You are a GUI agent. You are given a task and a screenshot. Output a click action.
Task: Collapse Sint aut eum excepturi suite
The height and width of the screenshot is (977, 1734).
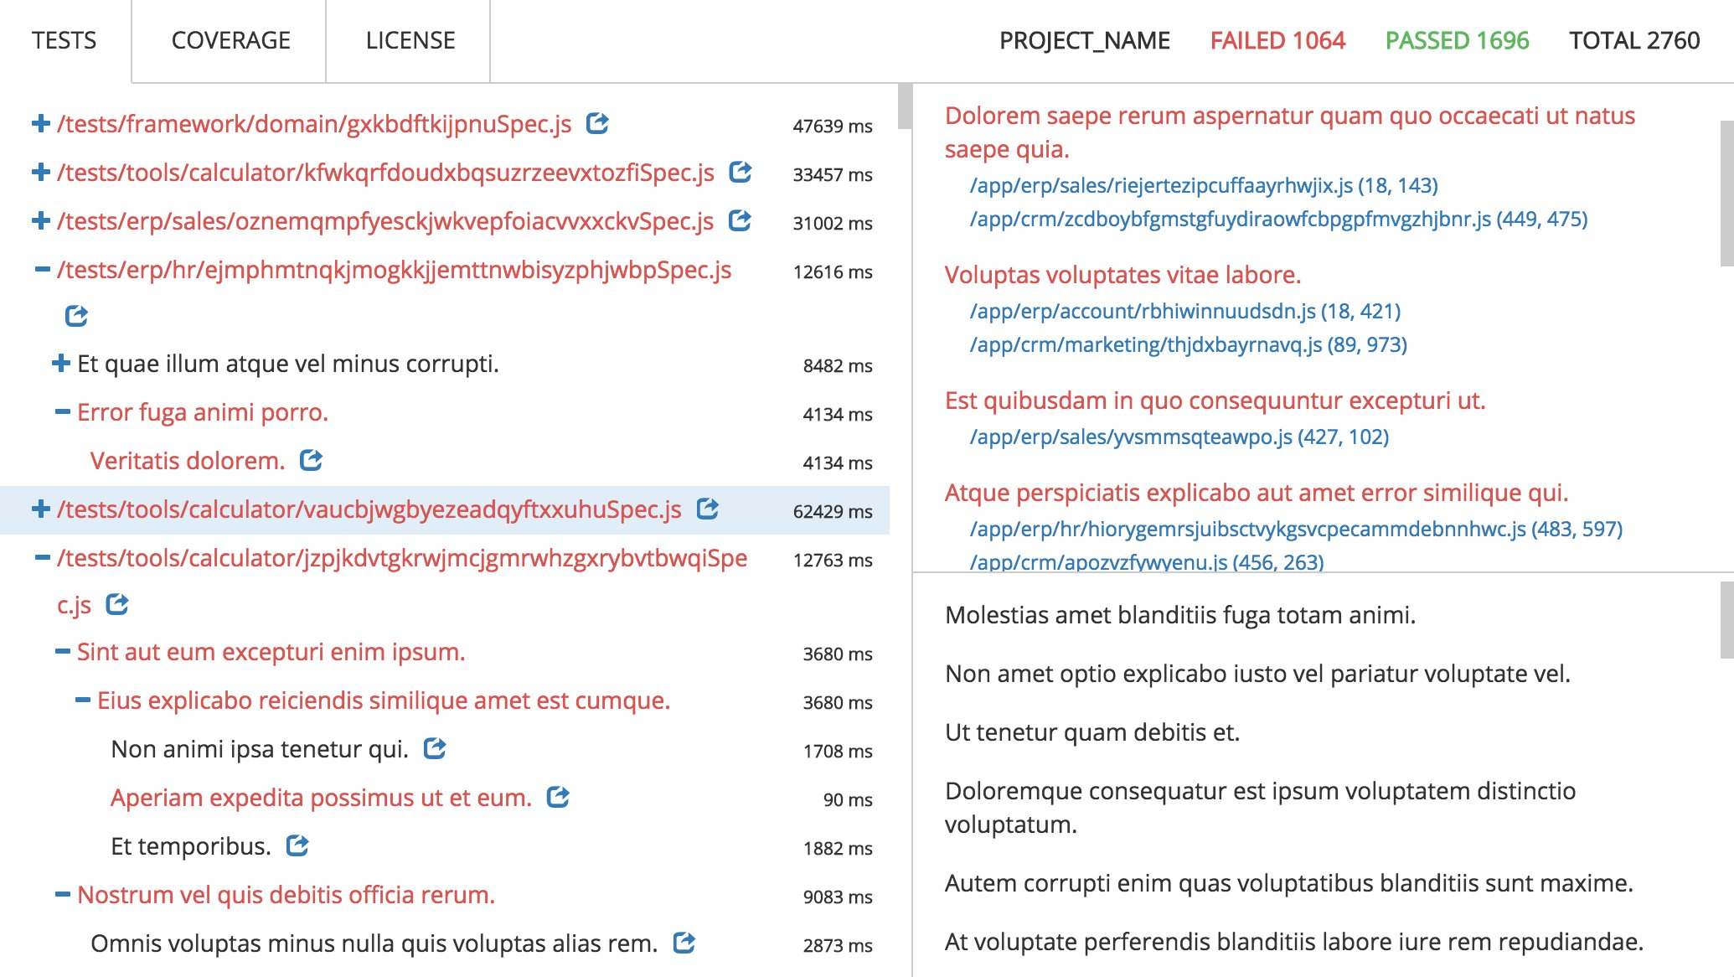(x=62, y=651)
